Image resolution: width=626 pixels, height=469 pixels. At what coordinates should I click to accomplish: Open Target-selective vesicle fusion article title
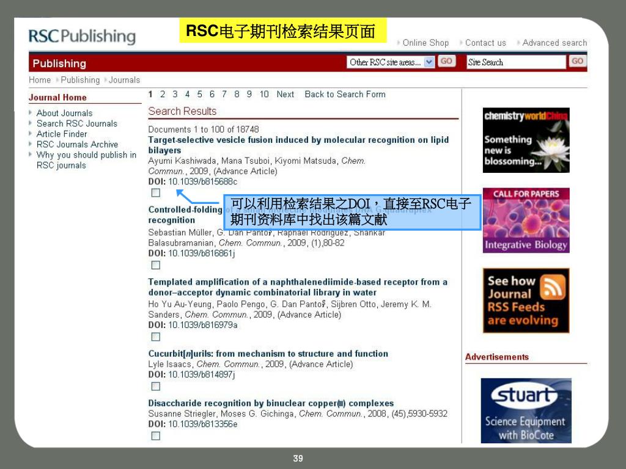click(298, 145)
